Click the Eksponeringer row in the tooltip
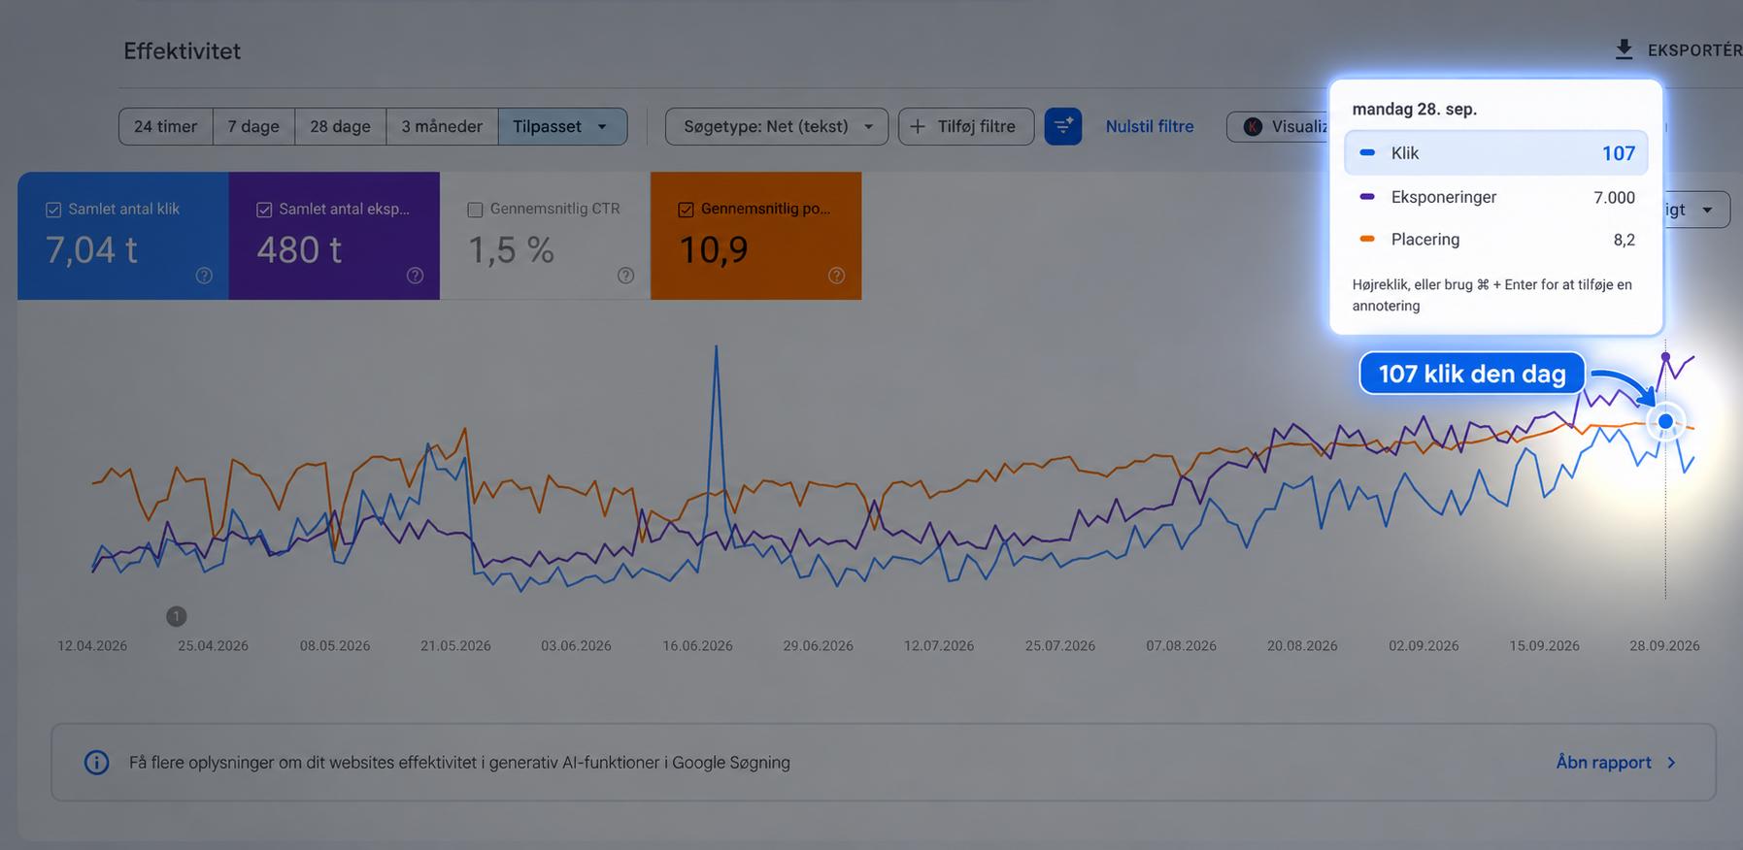This screenshot has height=850, width=1743. point(1495,197)
